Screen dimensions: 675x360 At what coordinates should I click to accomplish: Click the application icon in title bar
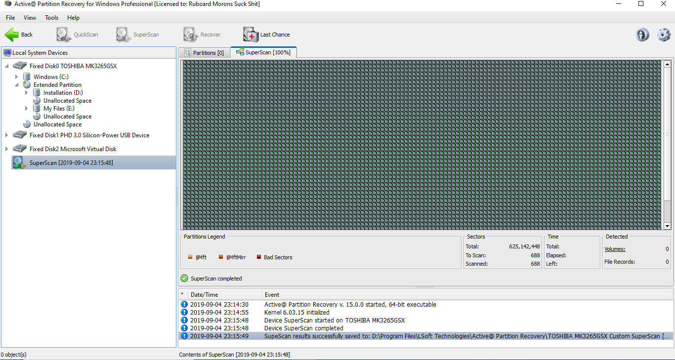click(x=7, y=4)
